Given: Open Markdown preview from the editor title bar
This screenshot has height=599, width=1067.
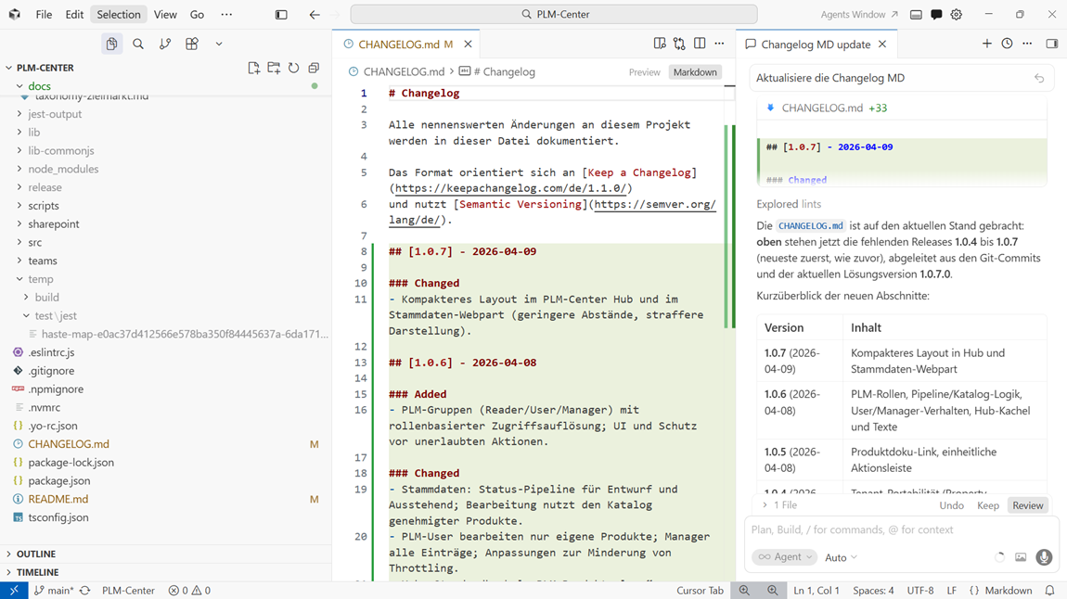Looking at the screenshot, I should click(x=660, y=43).
